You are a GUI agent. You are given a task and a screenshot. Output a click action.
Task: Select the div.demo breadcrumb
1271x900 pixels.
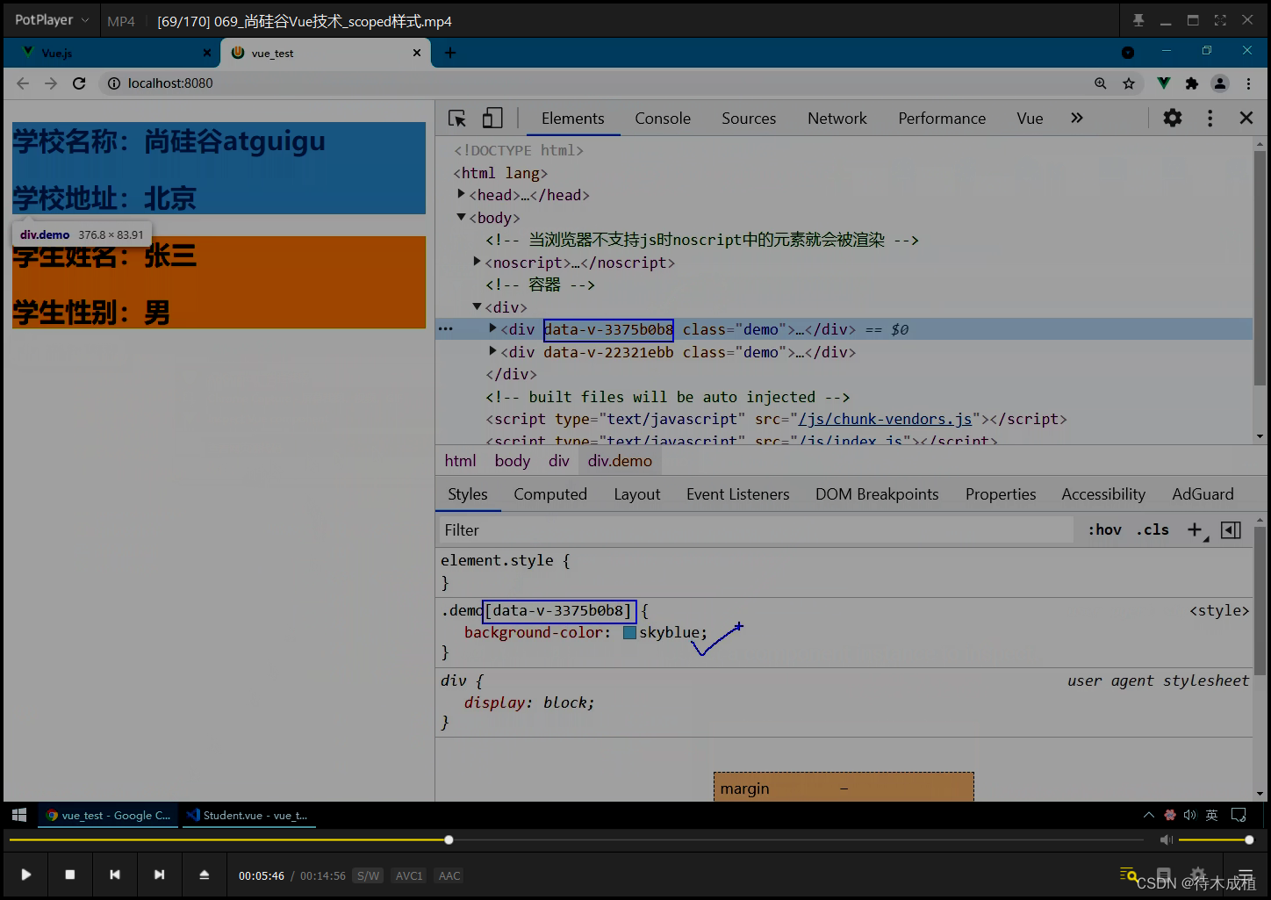(x=620, y=461)
